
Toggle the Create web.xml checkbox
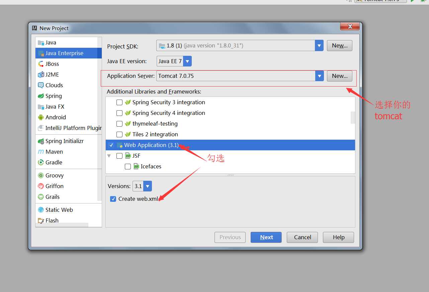tap(113, 199)
